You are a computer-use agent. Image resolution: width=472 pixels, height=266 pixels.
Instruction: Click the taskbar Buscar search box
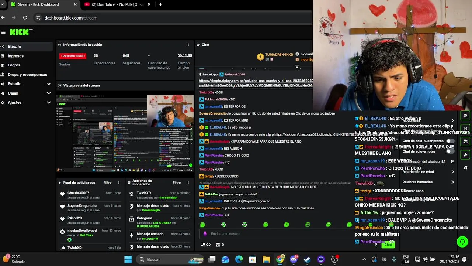[170, 259]
